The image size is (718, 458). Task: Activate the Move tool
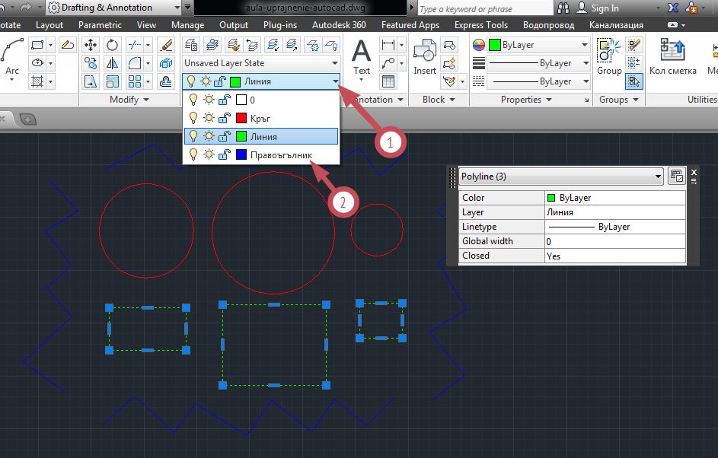point(90,45)
